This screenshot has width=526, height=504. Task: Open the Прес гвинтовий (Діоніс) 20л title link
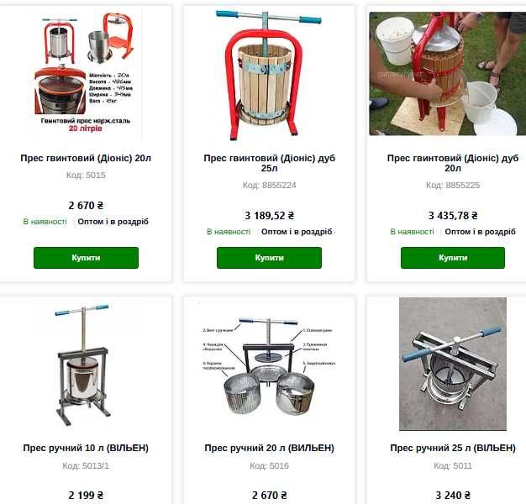(x=86, y=158)
